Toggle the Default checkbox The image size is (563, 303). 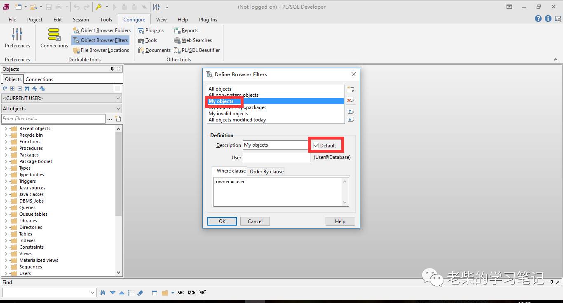316,145
